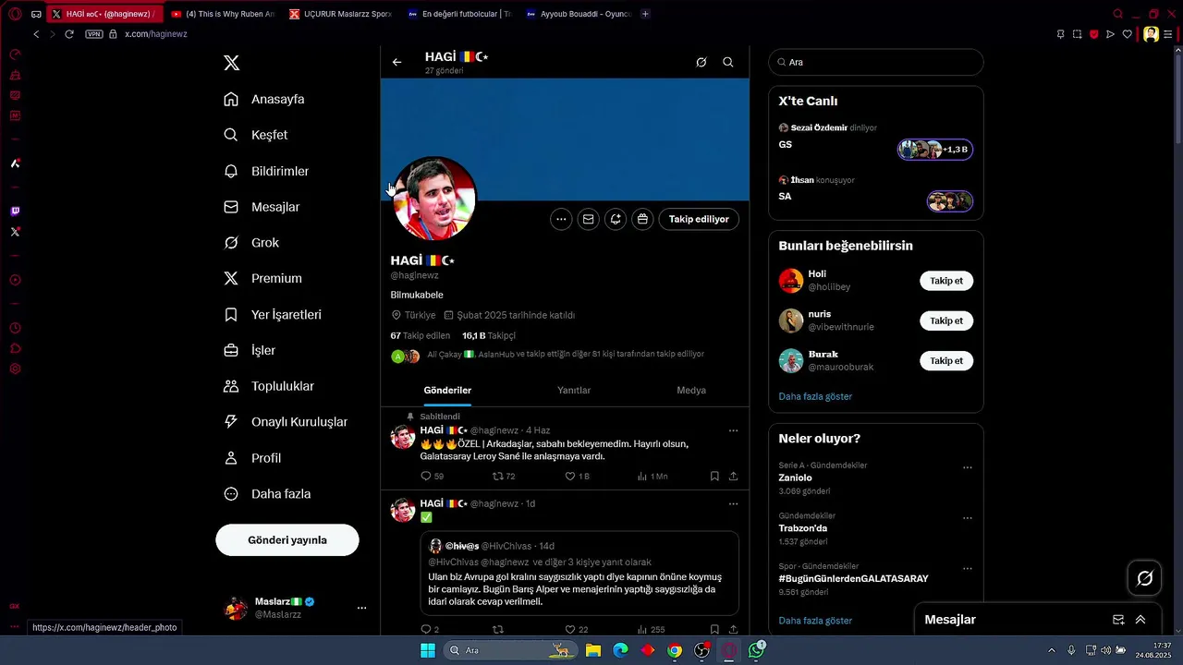Screen dimensions: 1183x665
Task: Click gift premium icon on profile
Action: coord(642,219)
